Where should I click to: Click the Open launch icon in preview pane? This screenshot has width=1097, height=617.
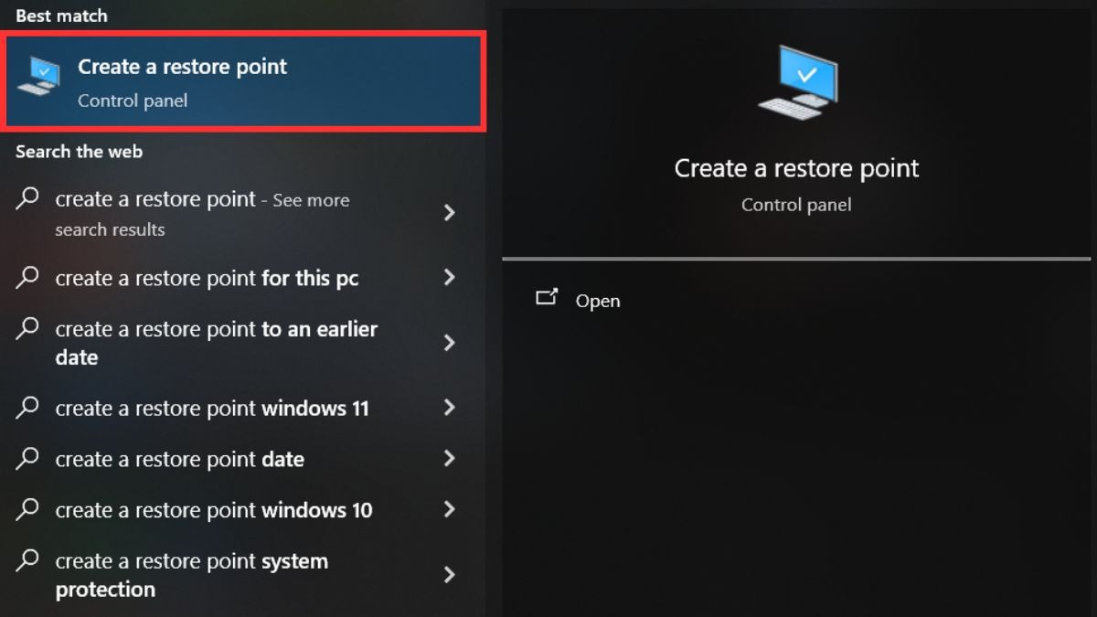coord(547,297)
